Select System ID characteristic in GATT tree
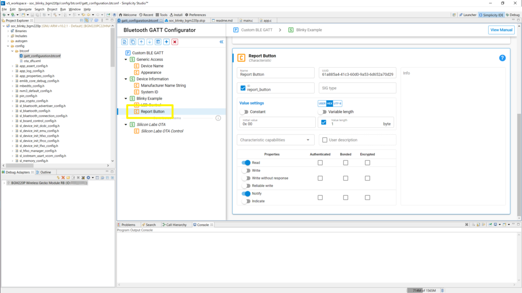The image size is (522, 293). click(150, 92)
